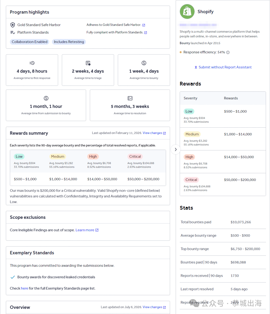Click the 90-day bounties paid value '$698,088'
Image resolution: width=270 pixels, height=314 pixels.
pos(238,262)
